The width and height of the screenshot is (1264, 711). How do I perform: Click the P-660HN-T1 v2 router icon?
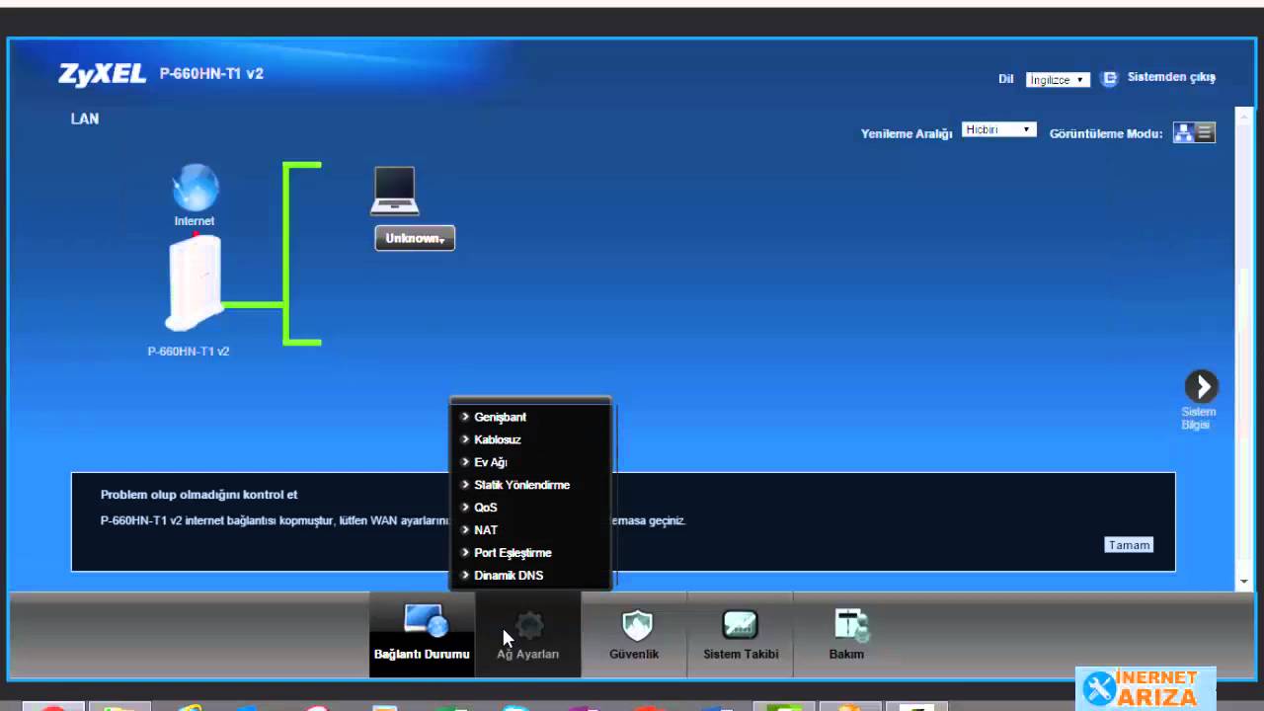(x=194, y=284)
